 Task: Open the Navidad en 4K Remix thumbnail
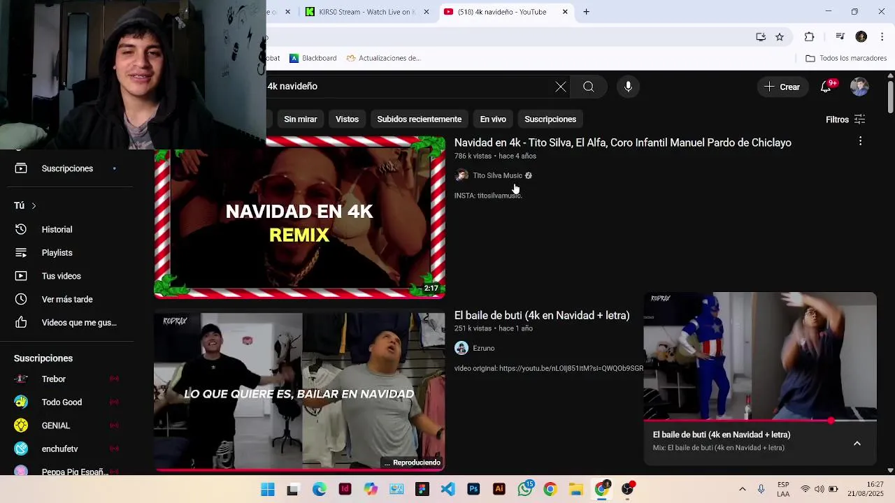pyautogui.click(x=299, y=217)
